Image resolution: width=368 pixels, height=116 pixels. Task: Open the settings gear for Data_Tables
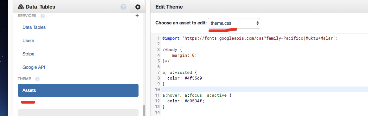[138, 7]
